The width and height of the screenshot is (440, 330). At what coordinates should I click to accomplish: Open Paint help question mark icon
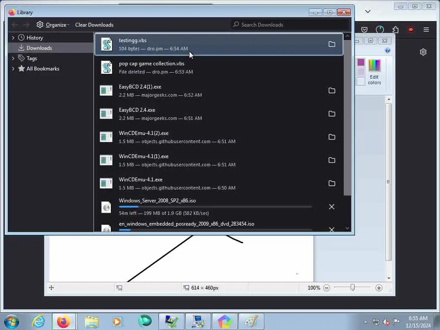[x=388, y=51]
